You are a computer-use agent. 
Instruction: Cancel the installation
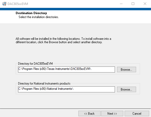click(x=137, y=113)
